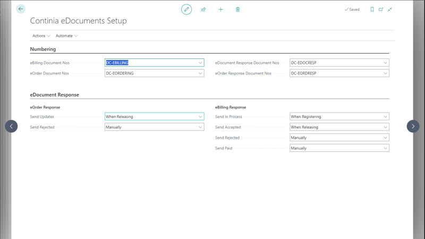425x239 pixels.
Task: Collapse the Numbering section heading
Action: coord(43,49)
